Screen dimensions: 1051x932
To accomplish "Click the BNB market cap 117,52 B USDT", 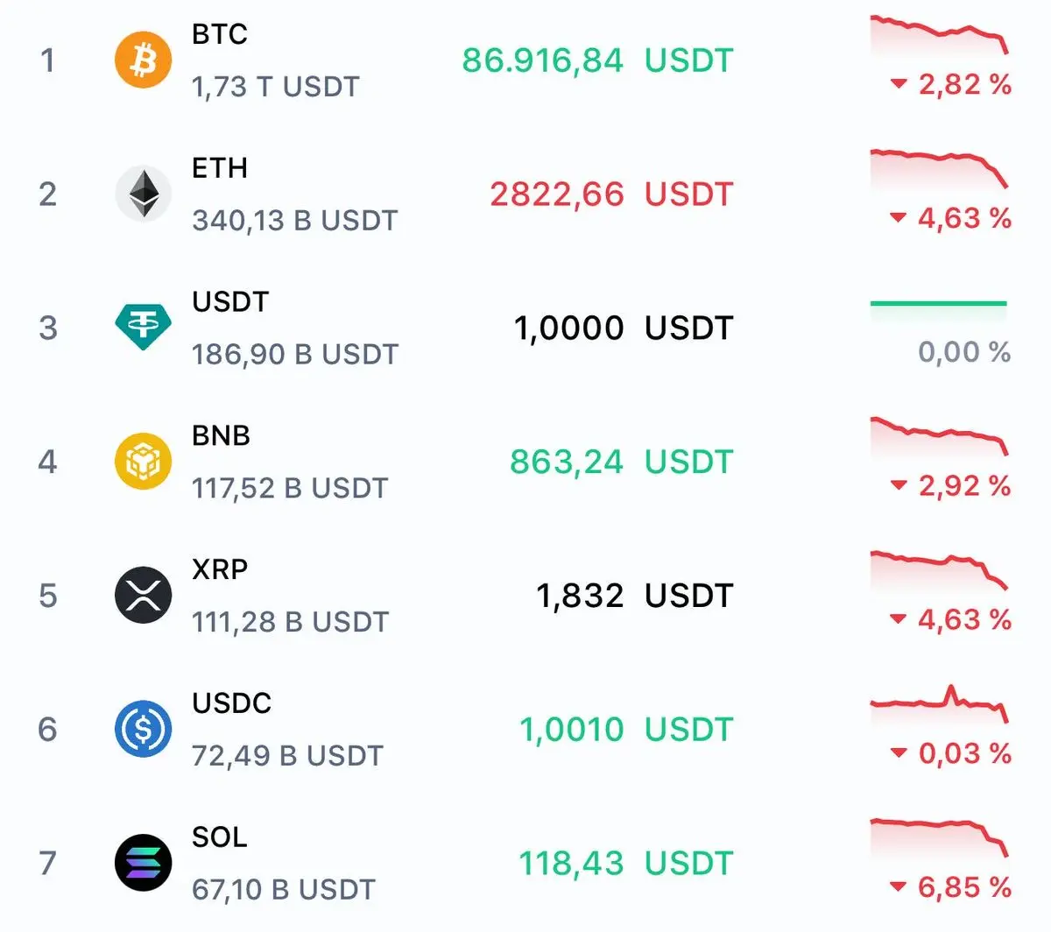I will click(290, 488).
